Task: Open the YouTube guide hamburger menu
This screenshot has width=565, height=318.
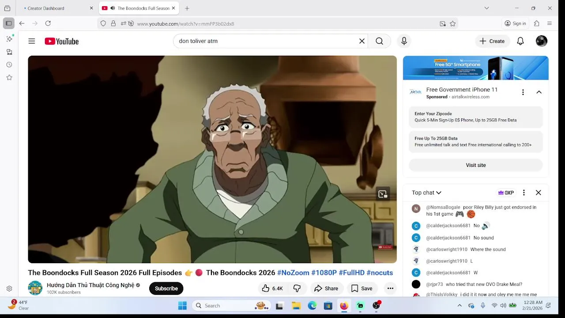Action: 32,41
